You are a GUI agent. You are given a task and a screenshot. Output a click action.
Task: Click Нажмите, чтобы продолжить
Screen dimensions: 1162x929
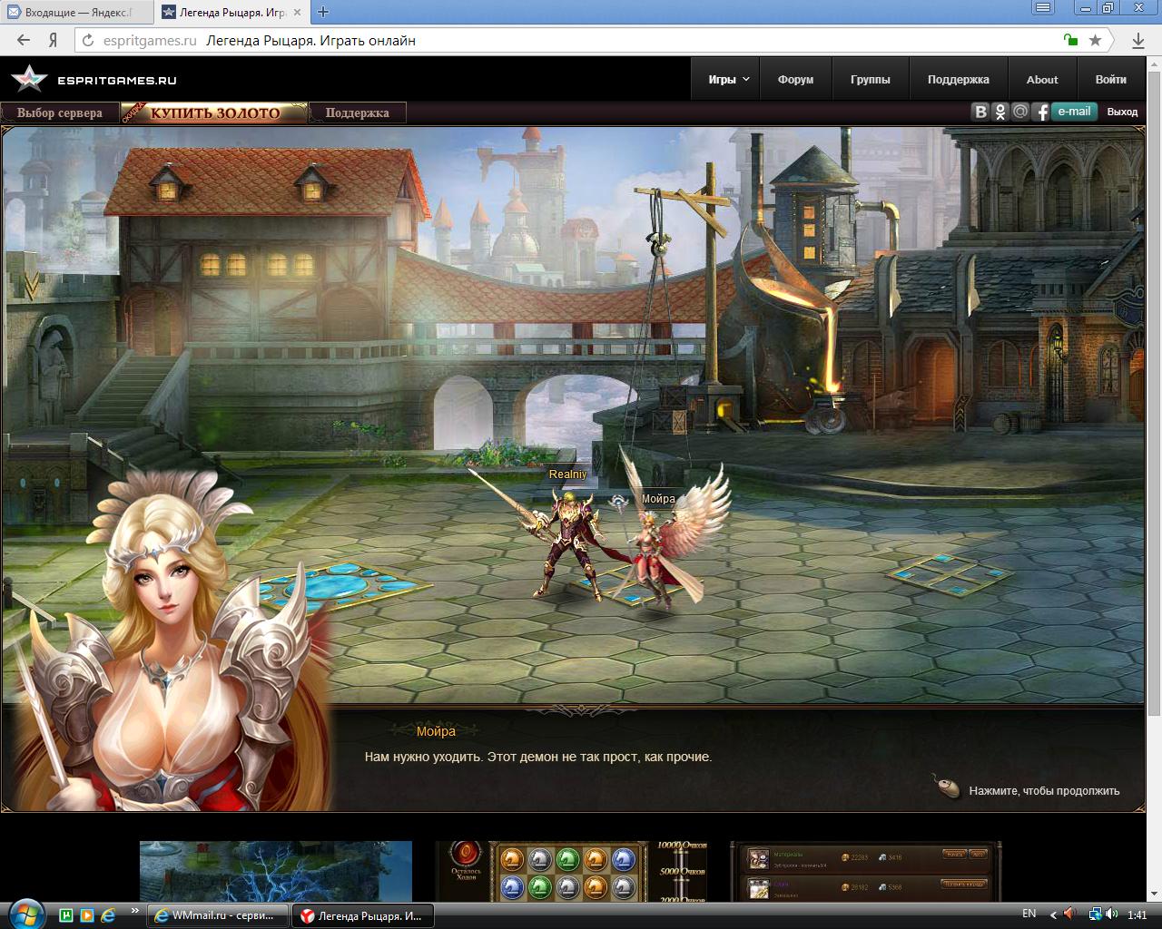(x=1044, y=790)
